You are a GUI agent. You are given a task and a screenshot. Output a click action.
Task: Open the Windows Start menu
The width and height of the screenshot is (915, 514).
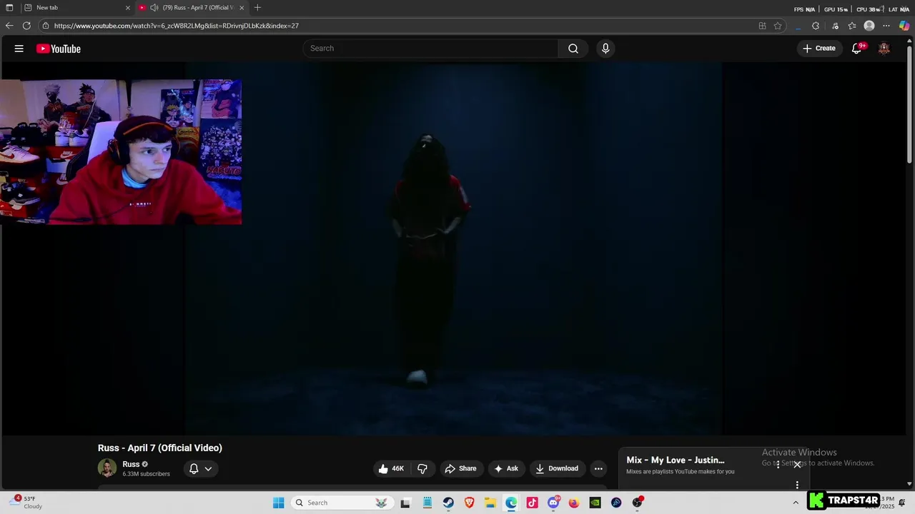(279, 503)
